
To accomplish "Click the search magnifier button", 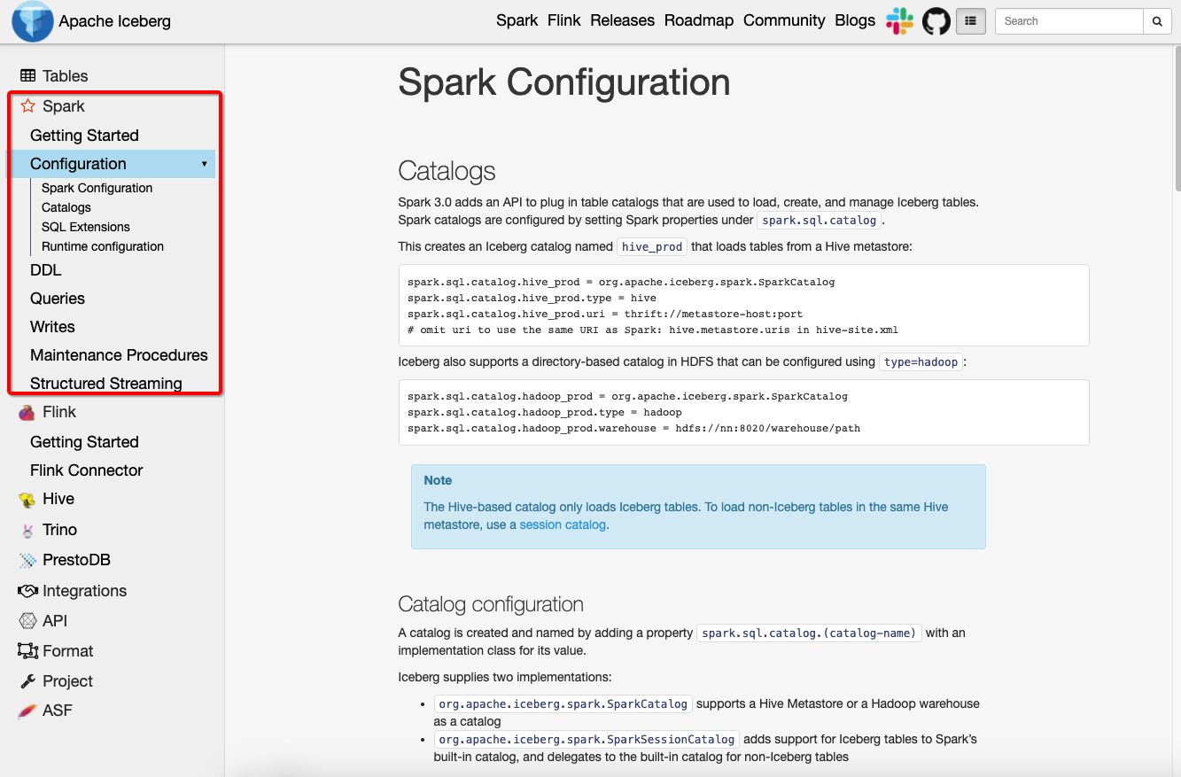I will coord(1157,21).
